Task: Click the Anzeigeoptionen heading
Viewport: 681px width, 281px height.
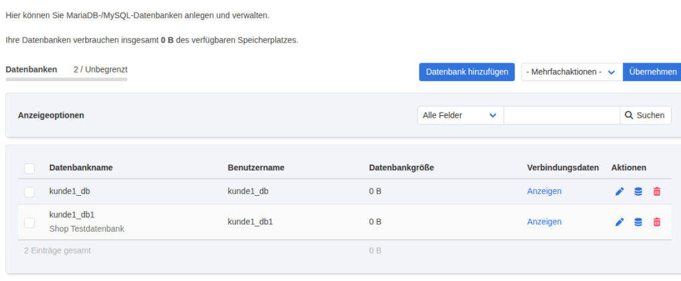Action: tap(51, 115)
